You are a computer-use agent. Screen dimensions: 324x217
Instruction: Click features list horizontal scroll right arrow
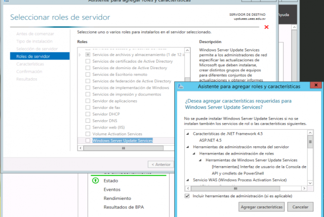point(304,188)
